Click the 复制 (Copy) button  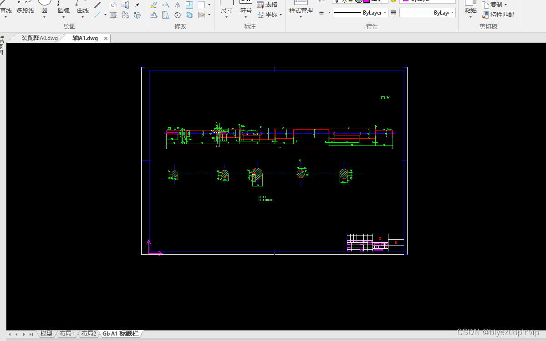coord(492,5)
